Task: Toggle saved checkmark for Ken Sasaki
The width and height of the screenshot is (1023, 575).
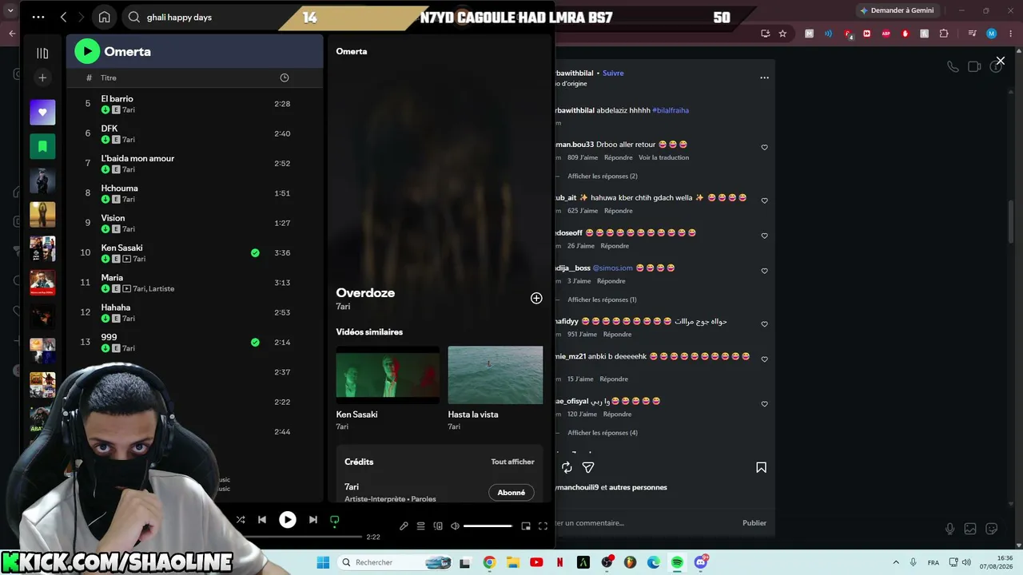Action: (x=255, y=253)
